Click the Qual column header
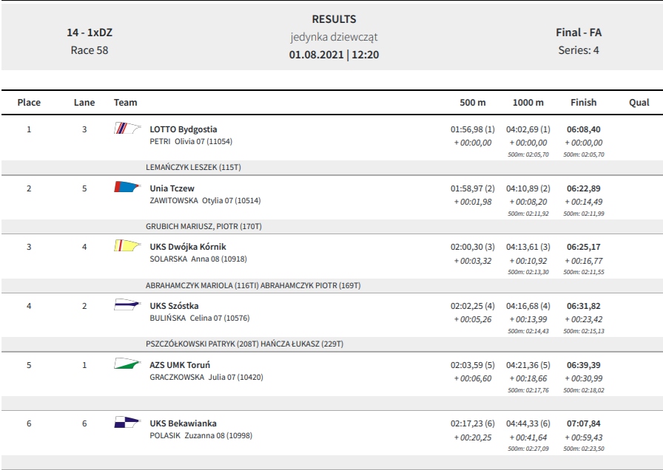The image size is (663, 470). pos(639,102)
